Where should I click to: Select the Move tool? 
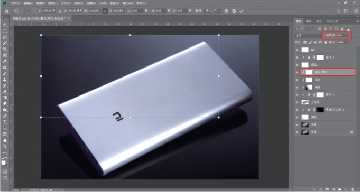click(x=5, y=25)
